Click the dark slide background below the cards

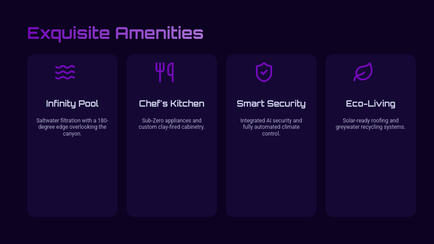tap(217, 231)
